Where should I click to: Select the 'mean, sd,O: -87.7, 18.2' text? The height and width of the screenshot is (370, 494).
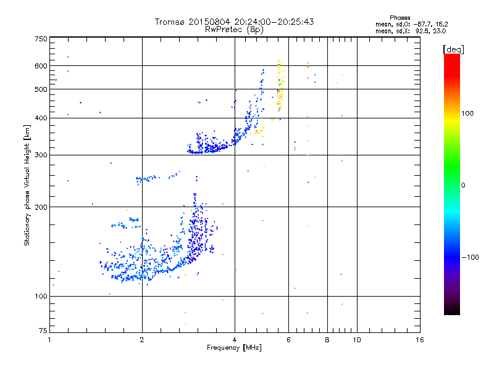point(411,24)
